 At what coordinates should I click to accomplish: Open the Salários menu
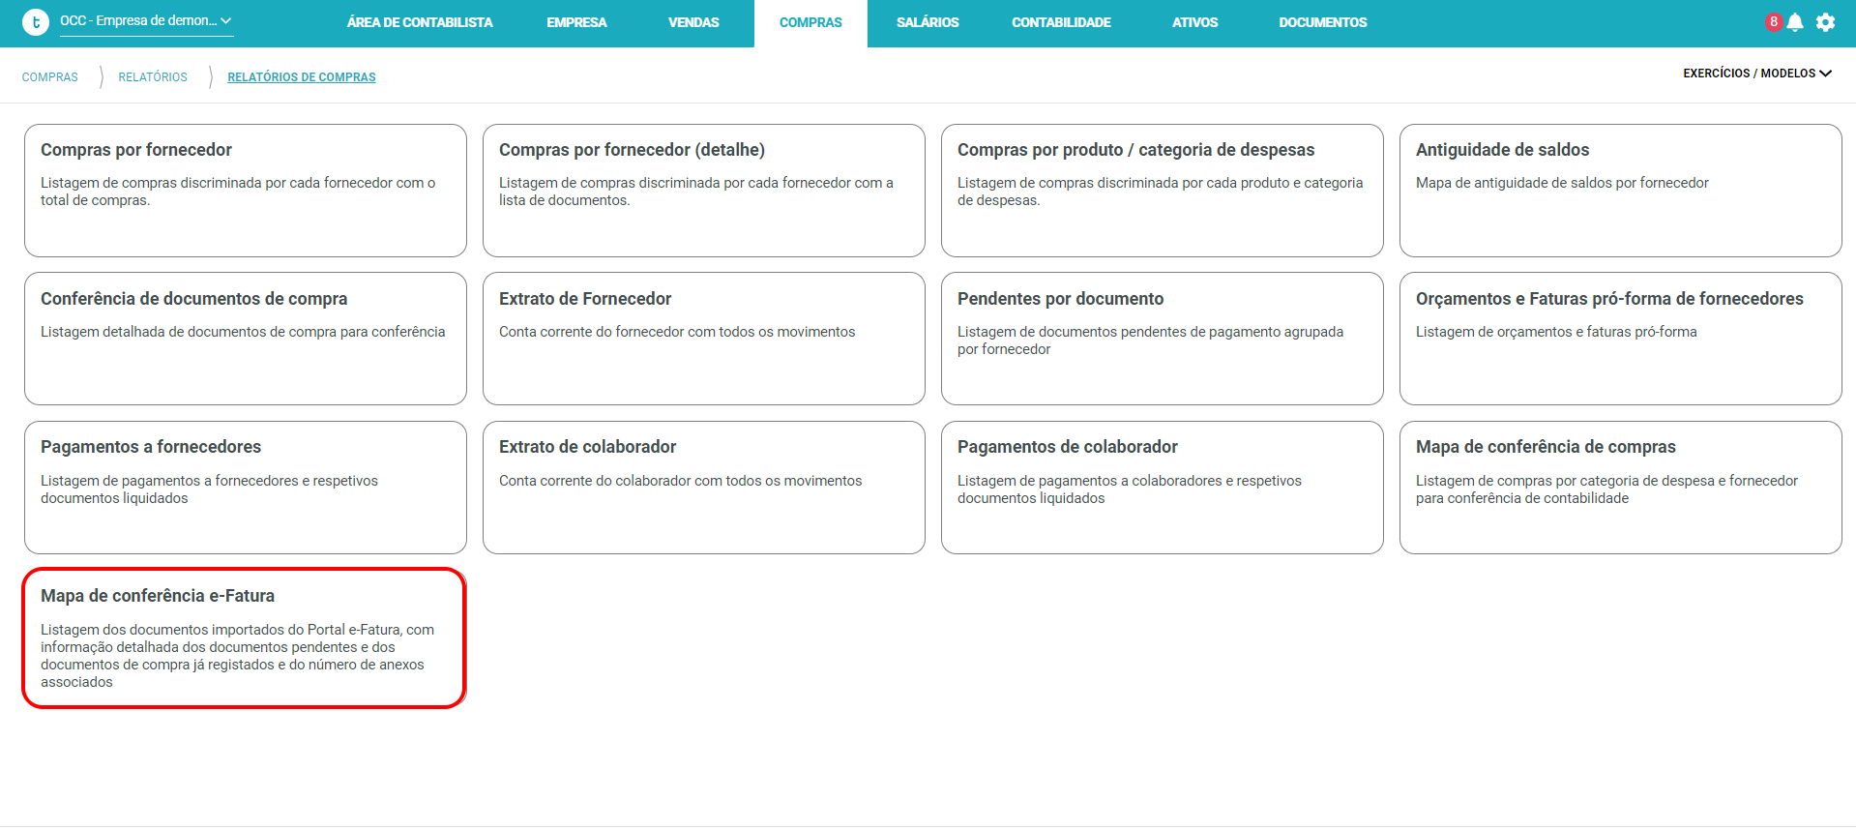(928, 22)
